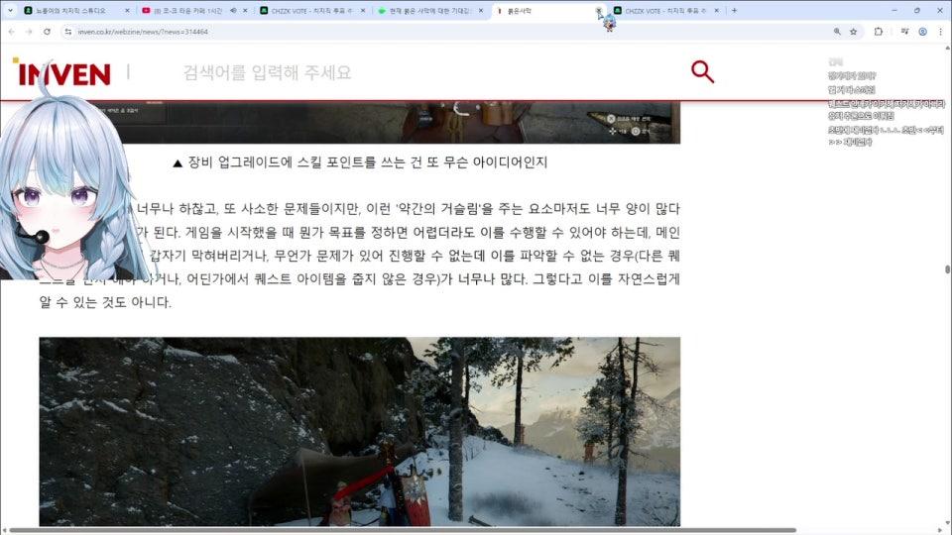Viewport: 952px width, 535px height.
Task: Reload the page
Action: (46, 32)
